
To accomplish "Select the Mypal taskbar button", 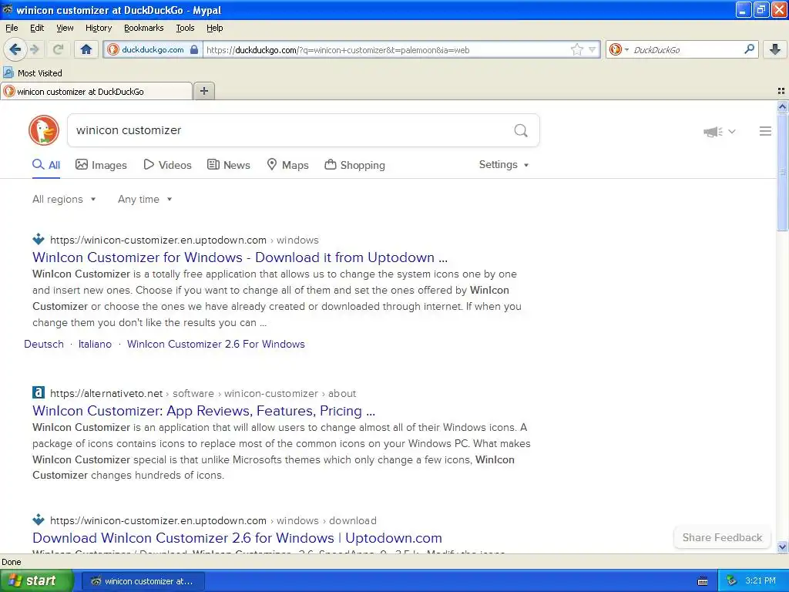I will tap(143, 581).
